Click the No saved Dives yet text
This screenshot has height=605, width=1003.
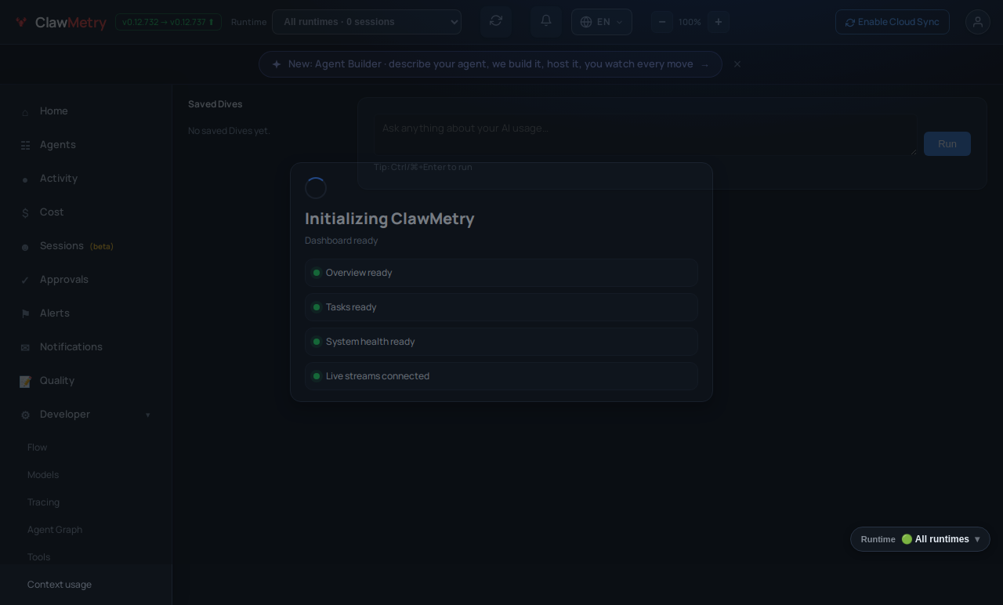tap(229, 131)
